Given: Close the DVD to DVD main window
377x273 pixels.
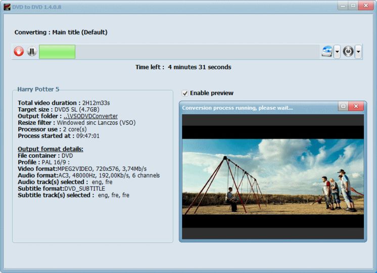Looking at the screenshot, I should 366,6.
